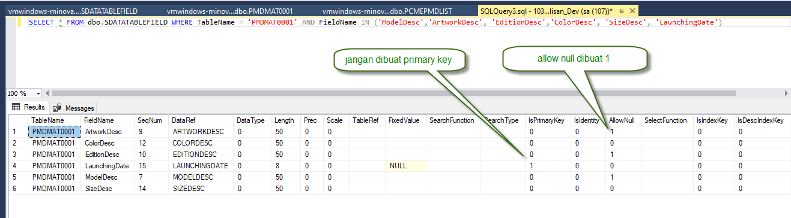This screenshot has width=791, height=218.
Task: Close the SQLQuery3.sql tab
Action: coord(633,11)
